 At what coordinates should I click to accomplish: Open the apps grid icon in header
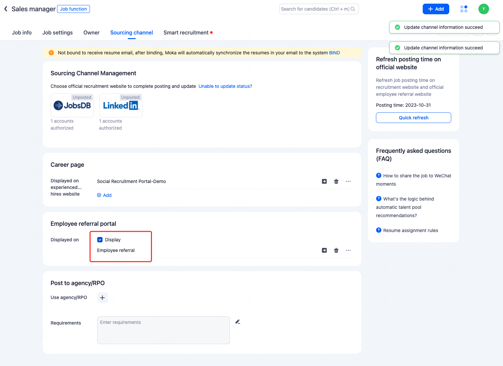[464, 9]
